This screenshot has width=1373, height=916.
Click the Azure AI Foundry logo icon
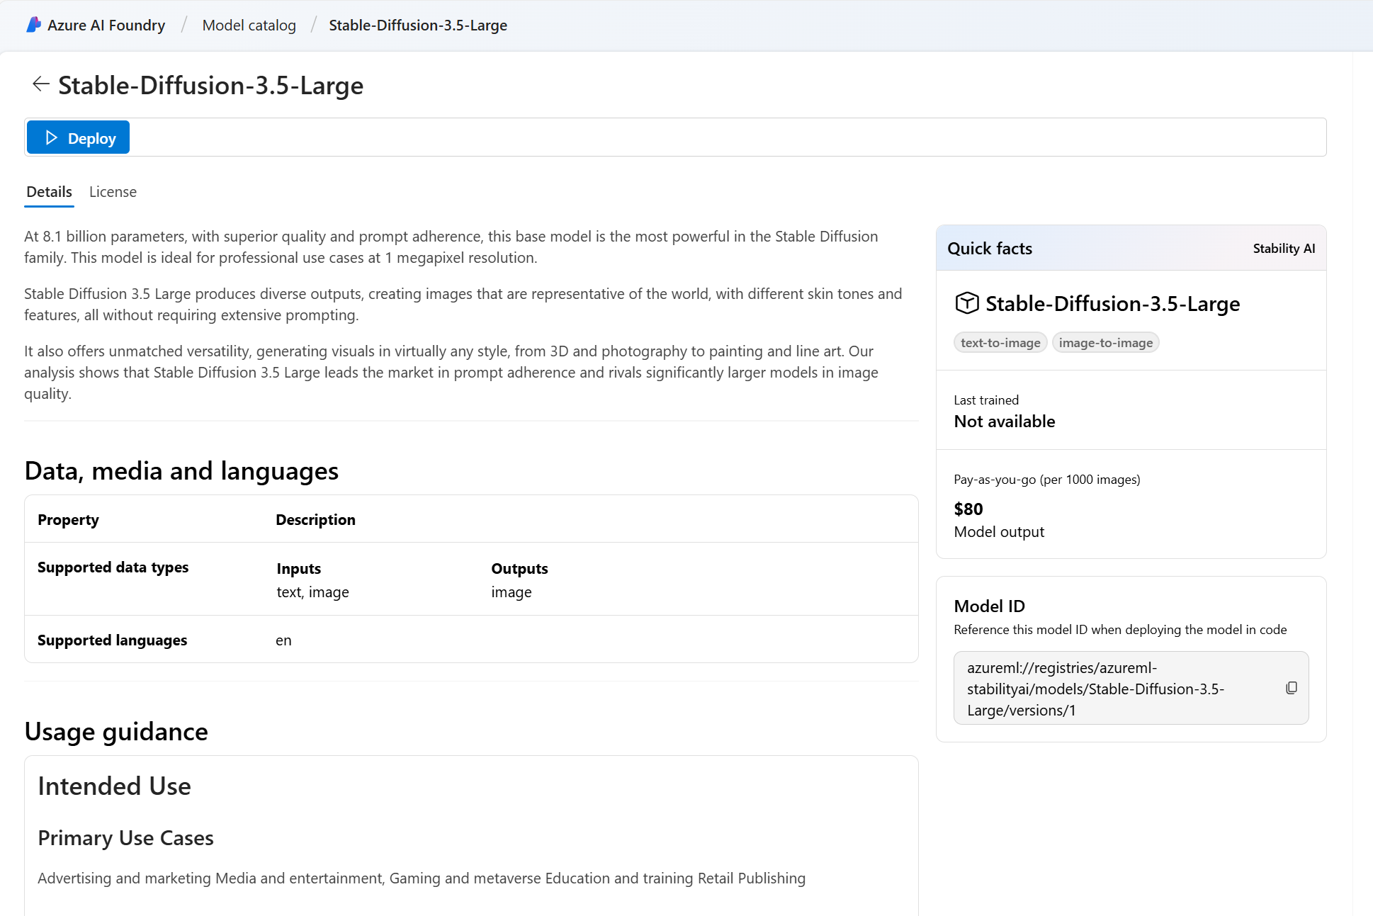(33, 25)
